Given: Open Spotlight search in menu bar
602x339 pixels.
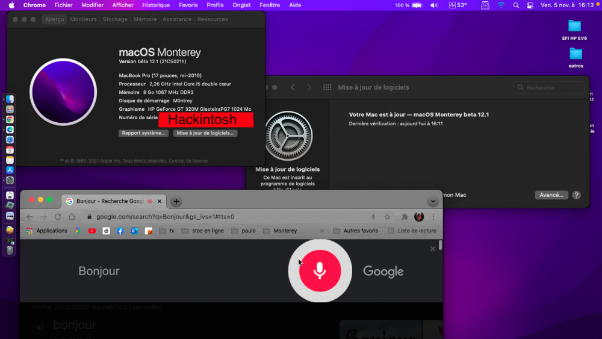Looking at the screenshot, I should [x=516, y=5].
